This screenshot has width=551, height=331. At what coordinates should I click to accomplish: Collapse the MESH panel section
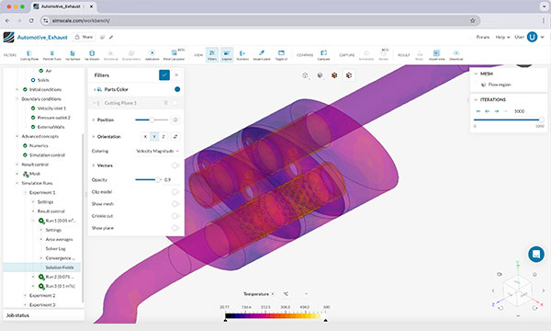coord(476,74)
